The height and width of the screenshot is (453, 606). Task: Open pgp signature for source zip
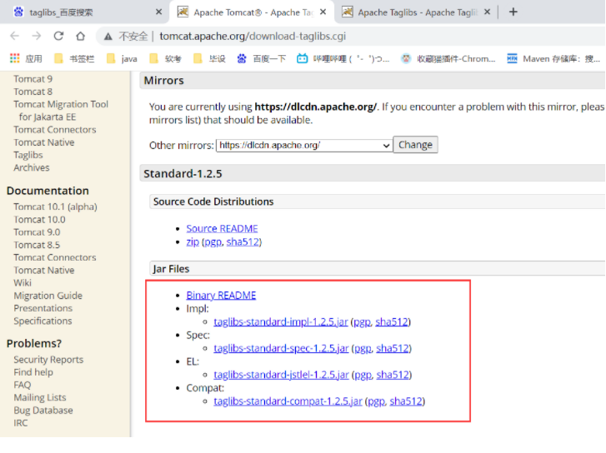[213, 242]
